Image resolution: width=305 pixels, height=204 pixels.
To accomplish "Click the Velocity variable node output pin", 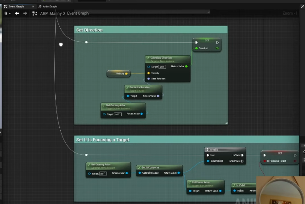I will tap(127, 74).
